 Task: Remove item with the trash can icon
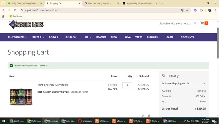pos(149,116)
